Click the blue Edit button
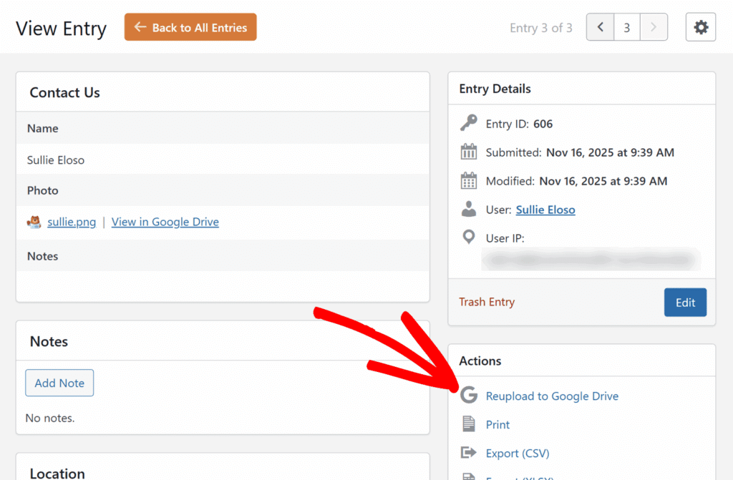 tap(685, 302)
